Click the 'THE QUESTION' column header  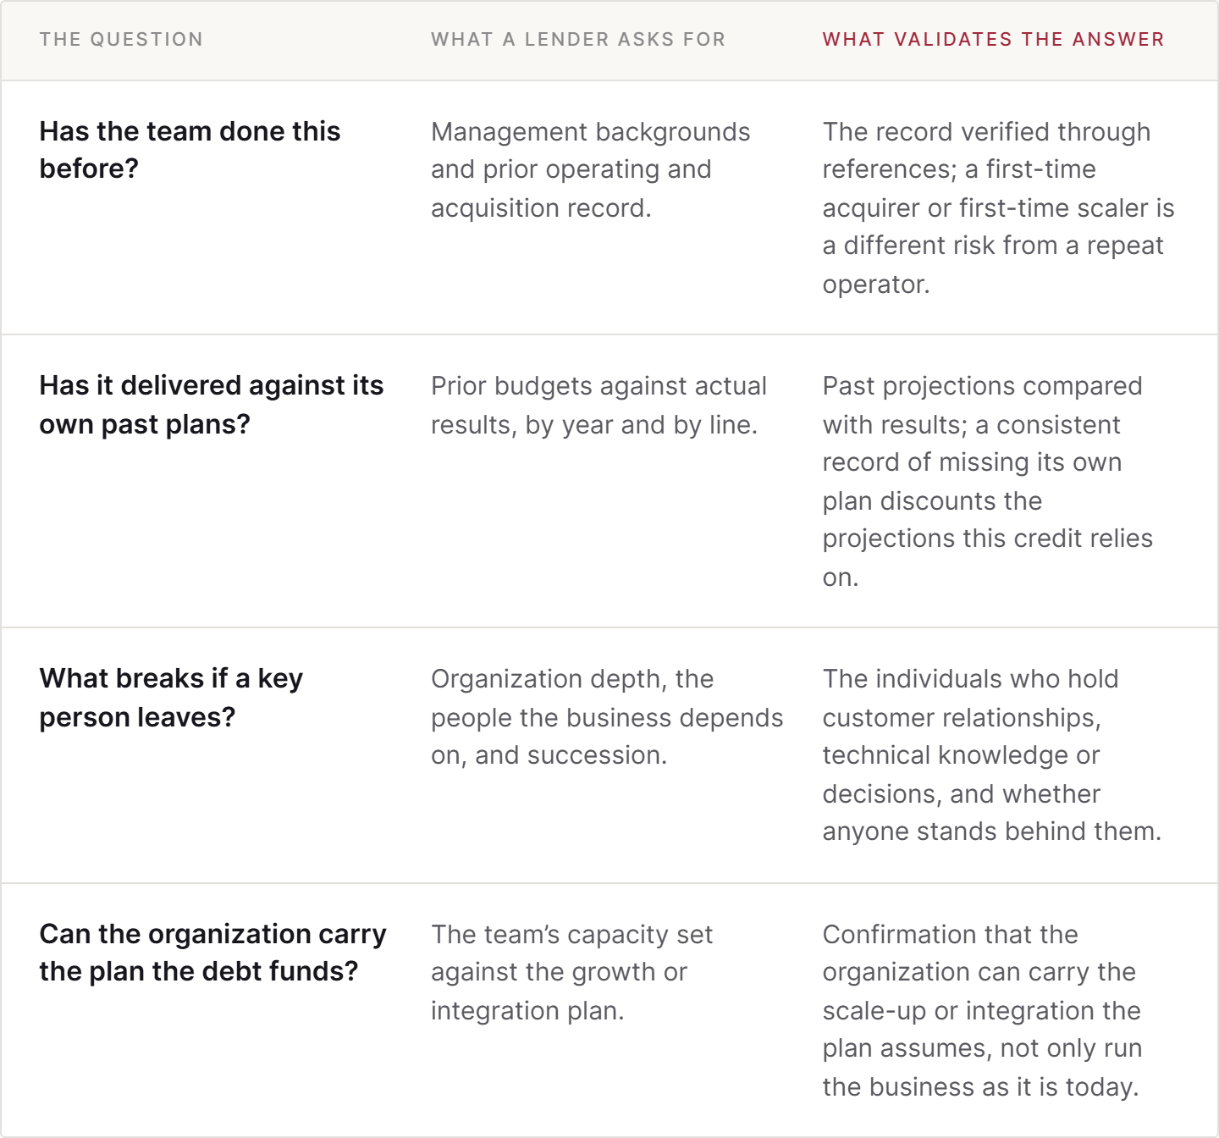121,39
